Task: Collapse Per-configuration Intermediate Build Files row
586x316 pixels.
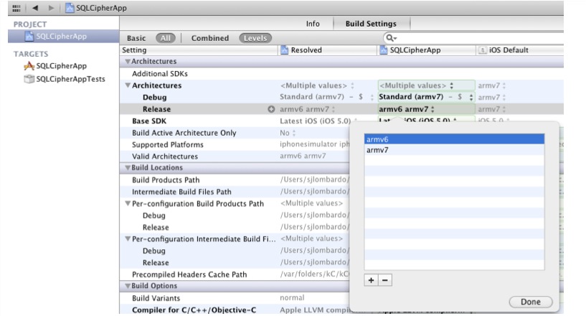Action: [128, 239]
